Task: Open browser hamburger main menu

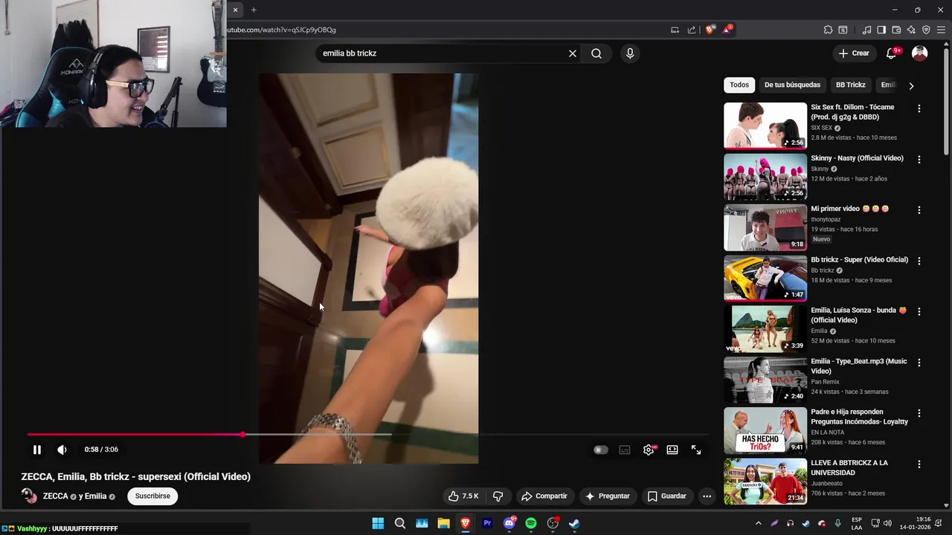Action: tap(941, 30)
